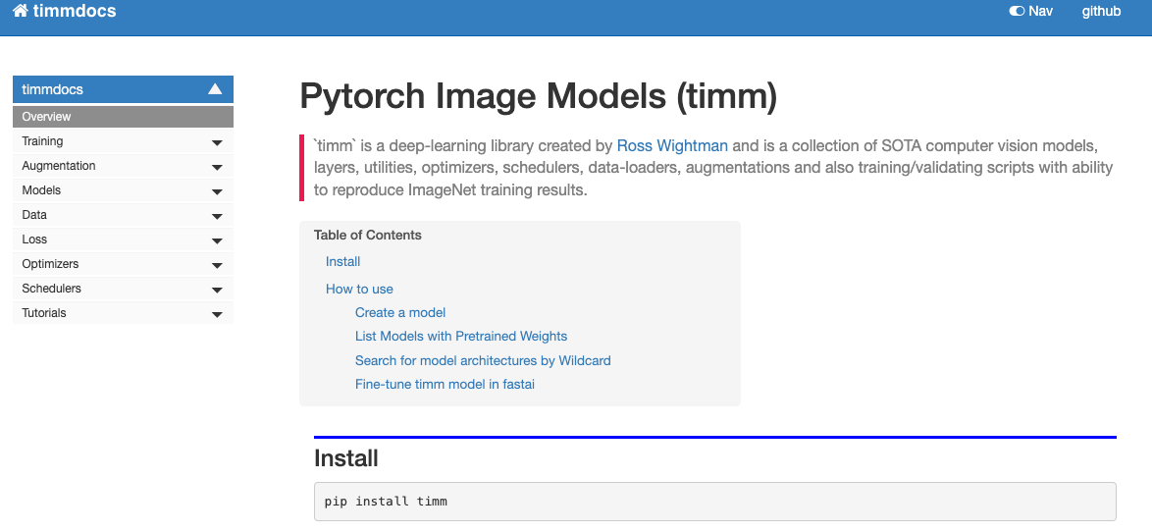Jump to How to use section

coord(359,289)
